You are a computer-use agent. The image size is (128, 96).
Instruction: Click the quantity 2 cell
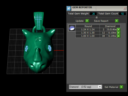pos(103,29)
